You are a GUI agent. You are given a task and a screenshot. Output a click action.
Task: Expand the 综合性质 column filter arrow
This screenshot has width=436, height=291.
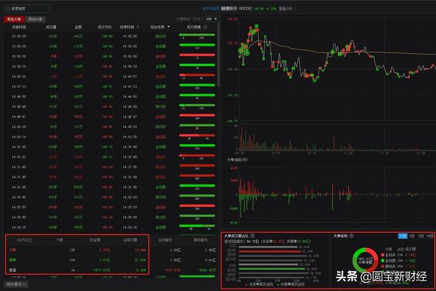[x=170, y=27]
